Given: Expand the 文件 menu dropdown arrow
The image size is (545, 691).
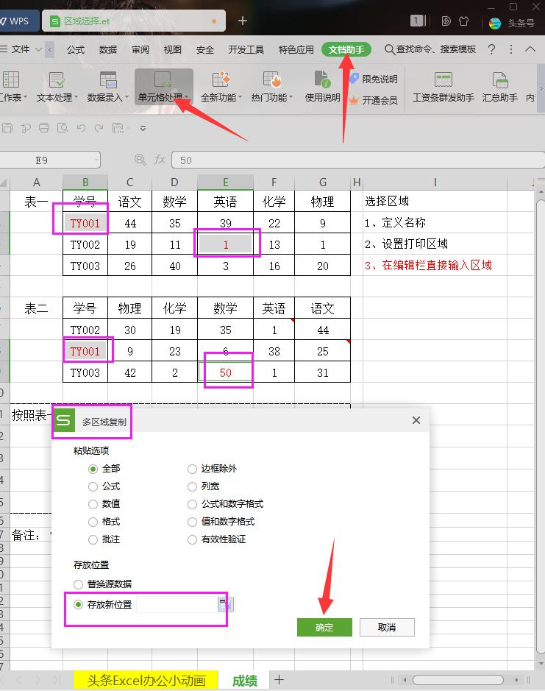Looking at the screenshot, I should pos(38,49).
